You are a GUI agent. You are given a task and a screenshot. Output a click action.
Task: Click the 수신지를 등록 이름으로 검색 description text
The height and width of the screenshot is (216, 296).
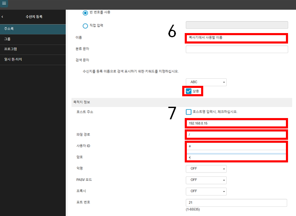click(x=131, y=71)
